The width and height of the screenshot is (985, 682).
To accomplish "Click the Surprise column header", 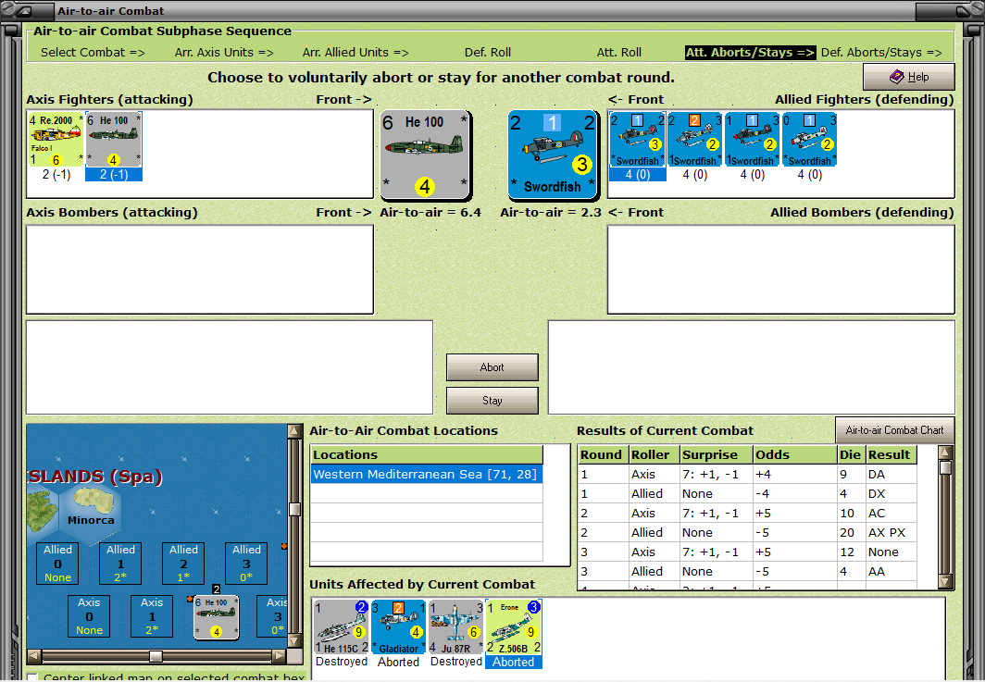I will pyautogui.click(x=717, y=454).
